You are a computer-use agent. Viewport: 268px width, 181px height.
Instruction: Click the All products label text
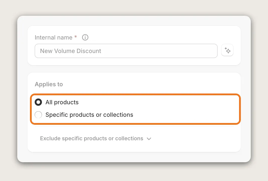click(x=62, y=102)
